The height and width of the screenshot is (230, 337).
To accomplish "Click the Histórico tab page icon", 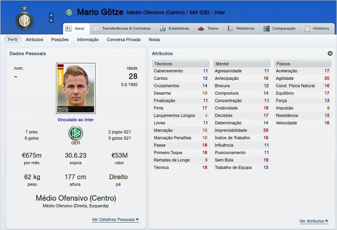I will [x=308, y=29].
